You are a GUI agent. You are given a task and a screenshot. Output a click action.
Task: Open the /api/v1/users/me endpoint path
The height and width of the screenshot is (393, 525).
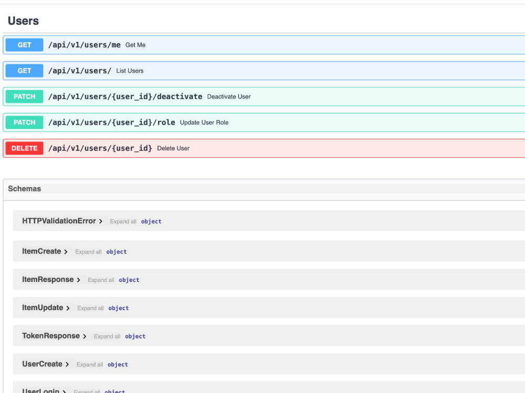point(85,45)
